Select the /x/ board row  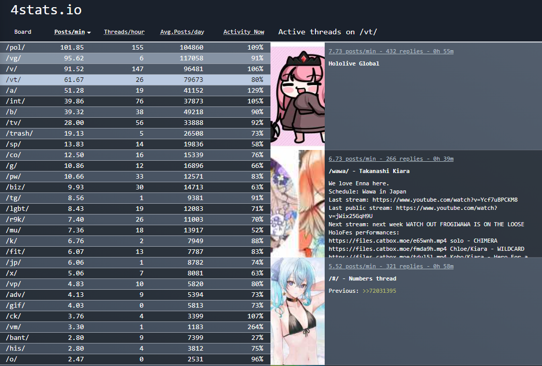135,273
